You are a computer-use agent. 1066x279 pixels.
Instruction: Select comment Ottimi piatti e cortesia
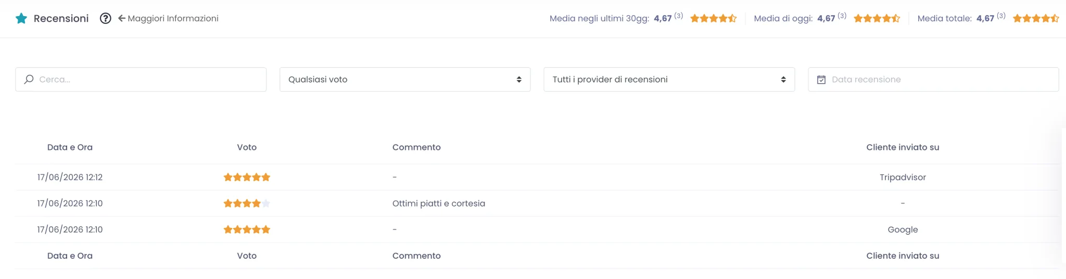[439, 204]
